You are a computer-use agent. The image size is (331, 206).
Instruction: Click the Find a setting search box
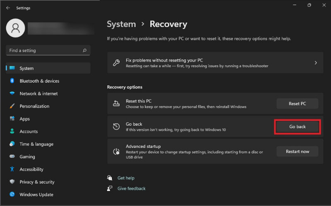pos(48,50)
